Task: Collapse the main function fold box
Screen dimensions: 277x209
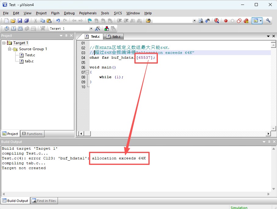Action: tap(87, 72)
